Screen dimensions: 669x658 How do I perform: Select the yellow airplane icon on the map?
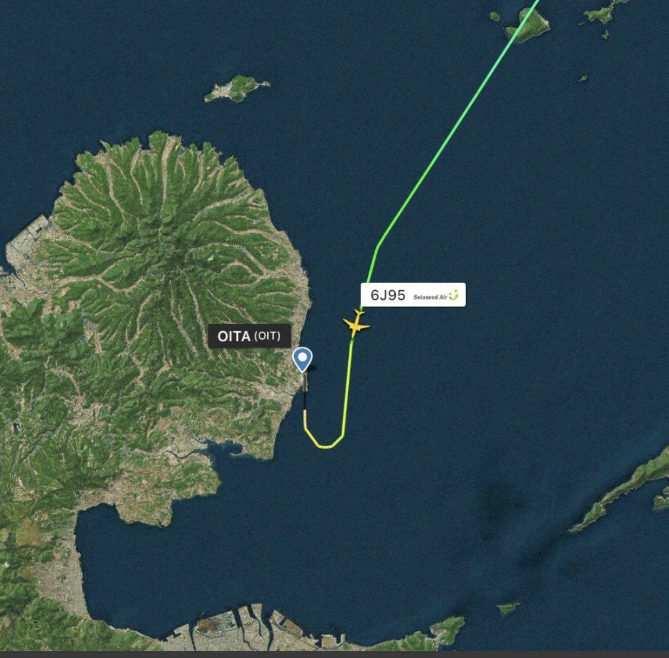coord(356,324)
